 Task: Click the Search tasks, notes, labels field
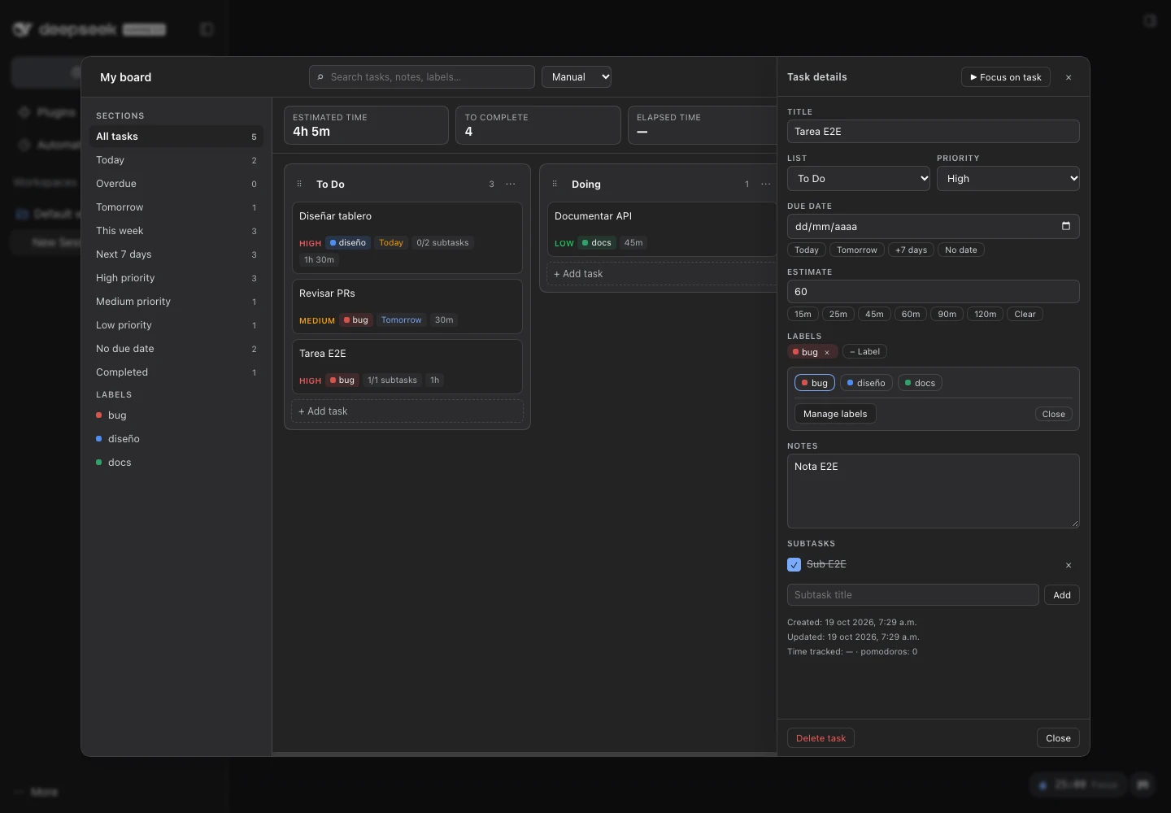(x=422, y=77)
